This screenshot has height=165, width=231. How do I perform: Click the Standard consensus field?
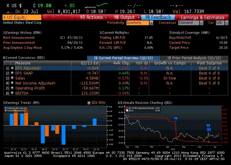pyautogui.click(x=189, y=23)
